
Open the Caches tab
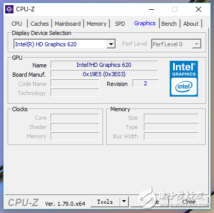(40, 24)
